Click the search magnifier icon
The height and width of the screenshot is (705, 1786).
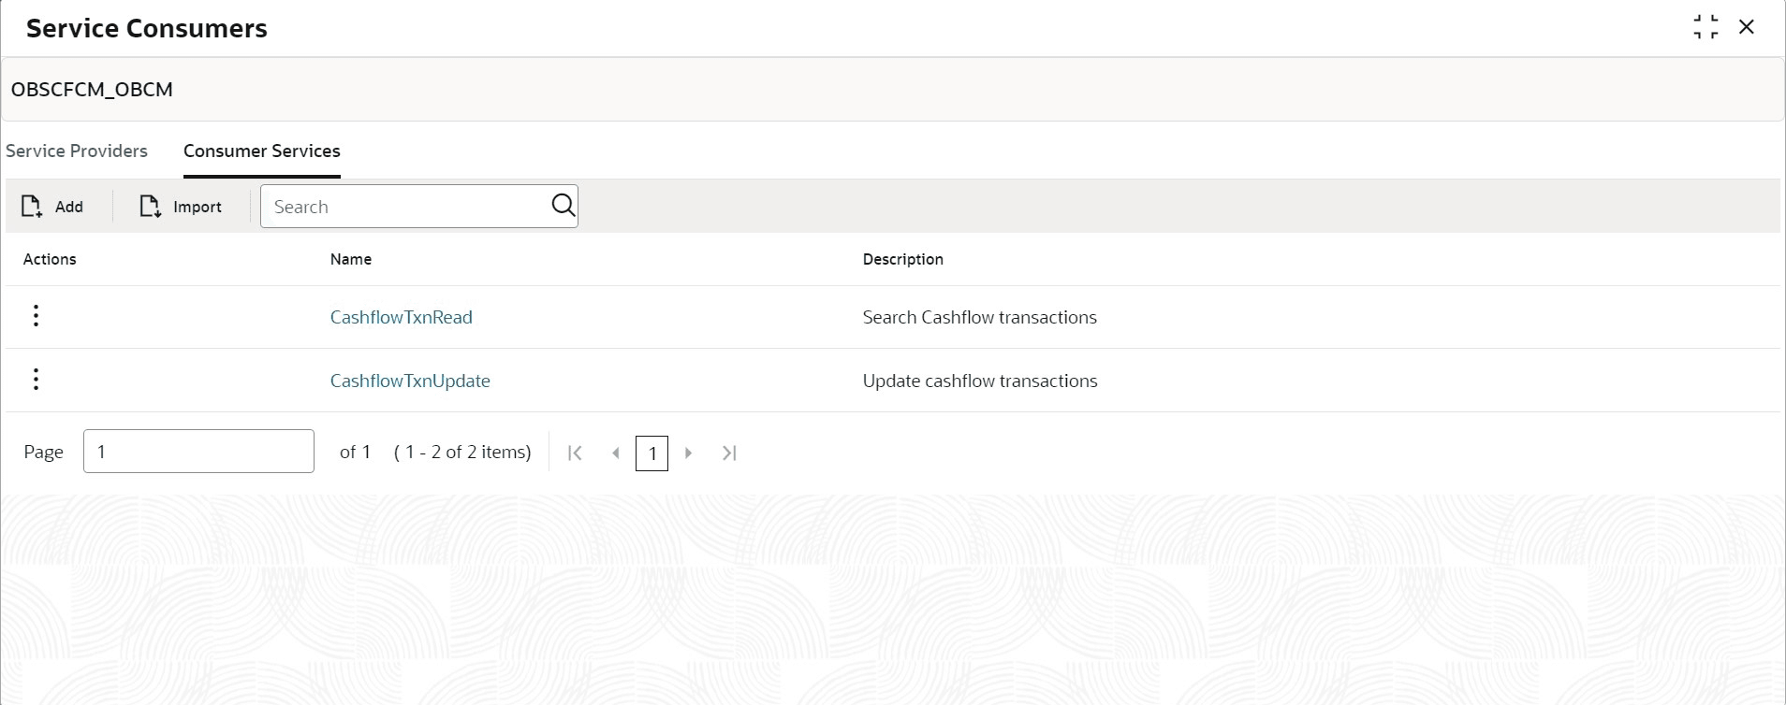click(x=563, y=206)
